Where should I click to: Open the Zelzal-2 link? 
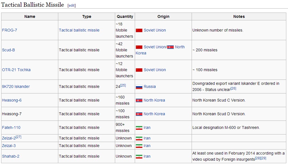coord(9,138)
